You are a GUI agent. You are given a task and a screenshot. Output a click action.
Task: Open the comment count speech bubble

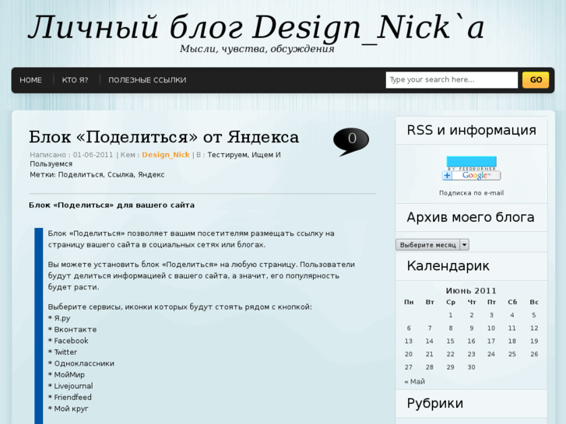coord(351,142)
